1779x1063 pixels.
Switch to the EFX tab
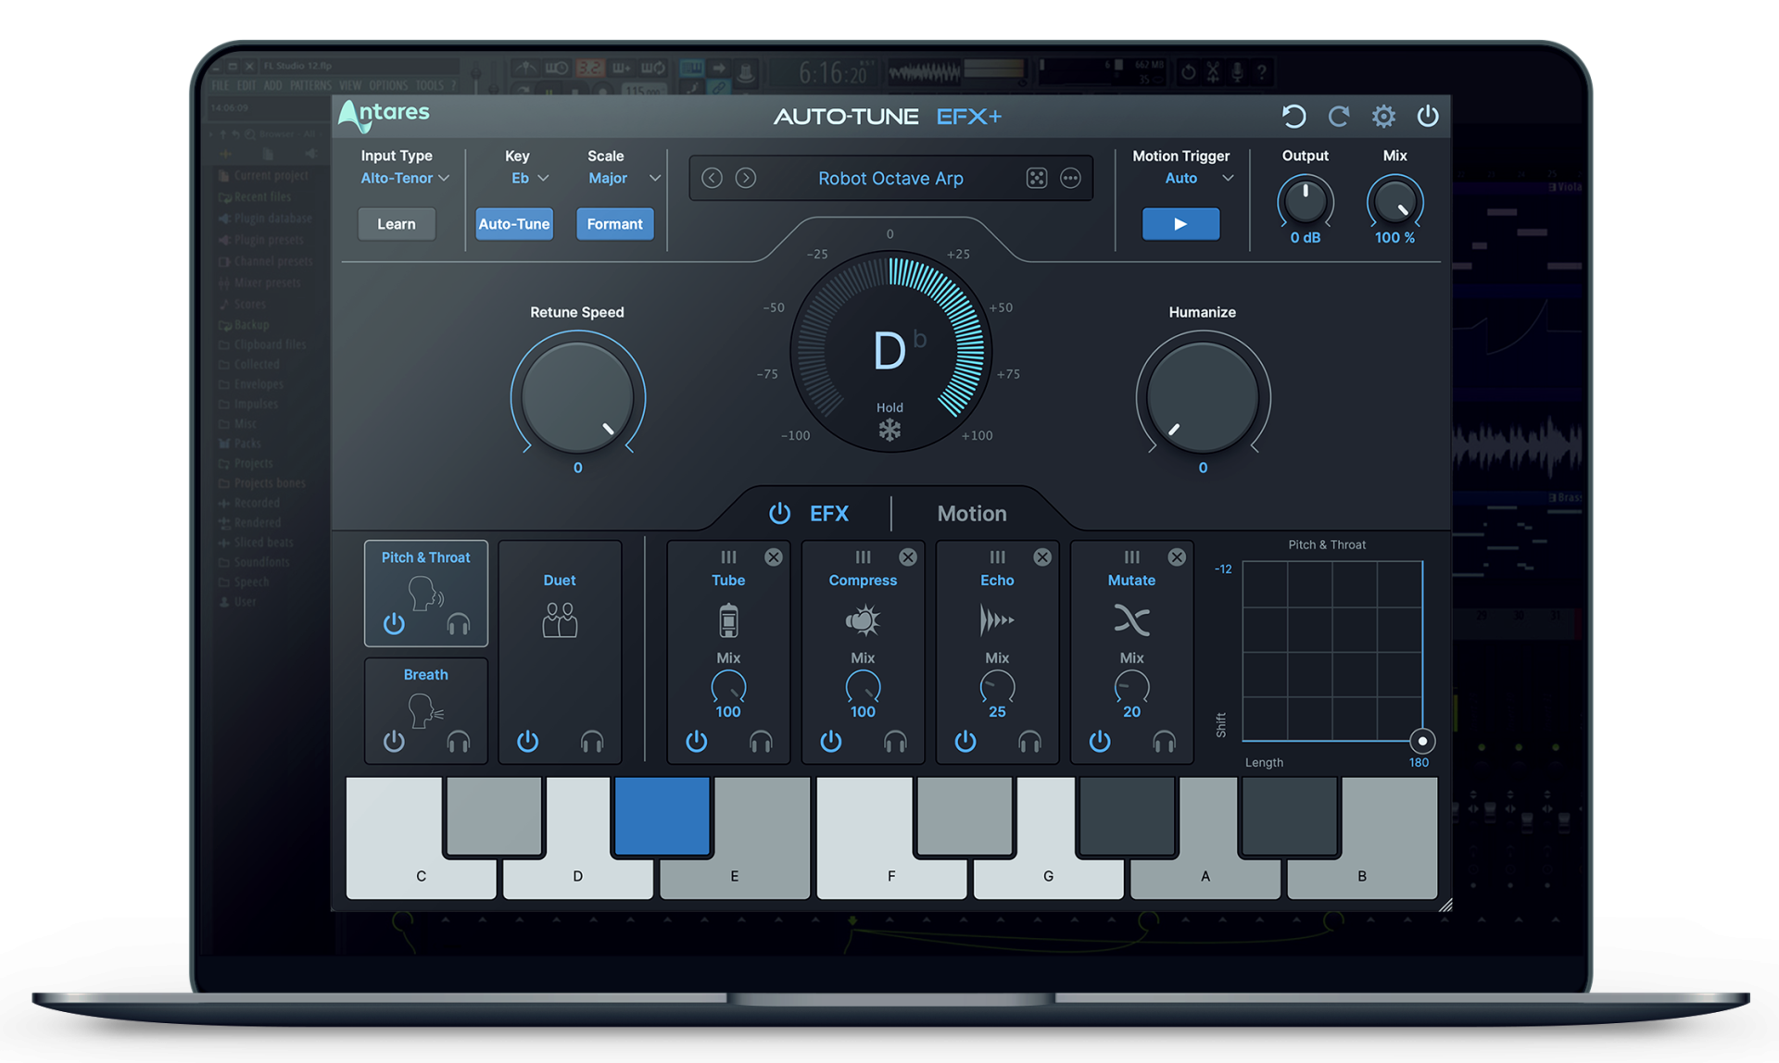(x=829, y=513)
